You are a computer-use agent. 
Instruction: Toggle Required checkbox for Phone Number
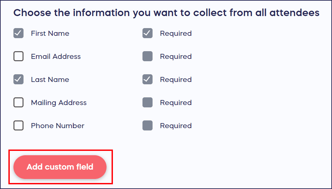click(148, 126)
